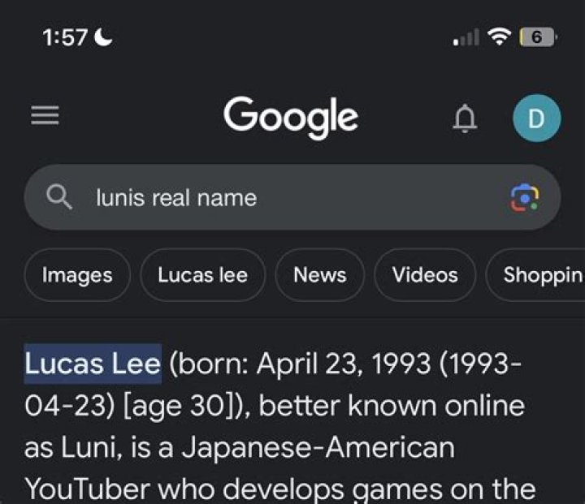585x504 pixels.
Task: Select the Lucas lee suggestion chip
Action: pos(202,275)
